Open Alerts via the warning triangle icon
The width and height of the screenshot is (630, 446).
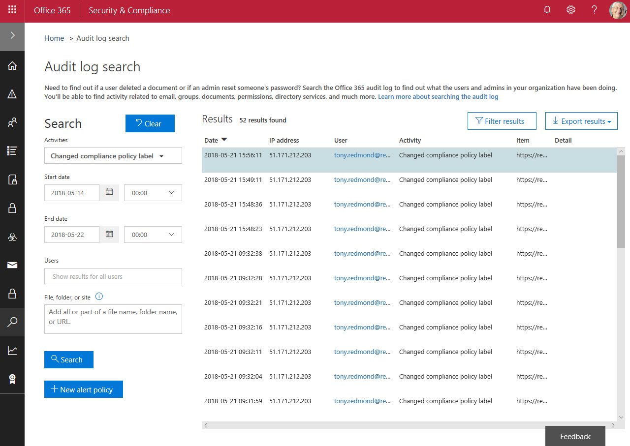(12, 94)
